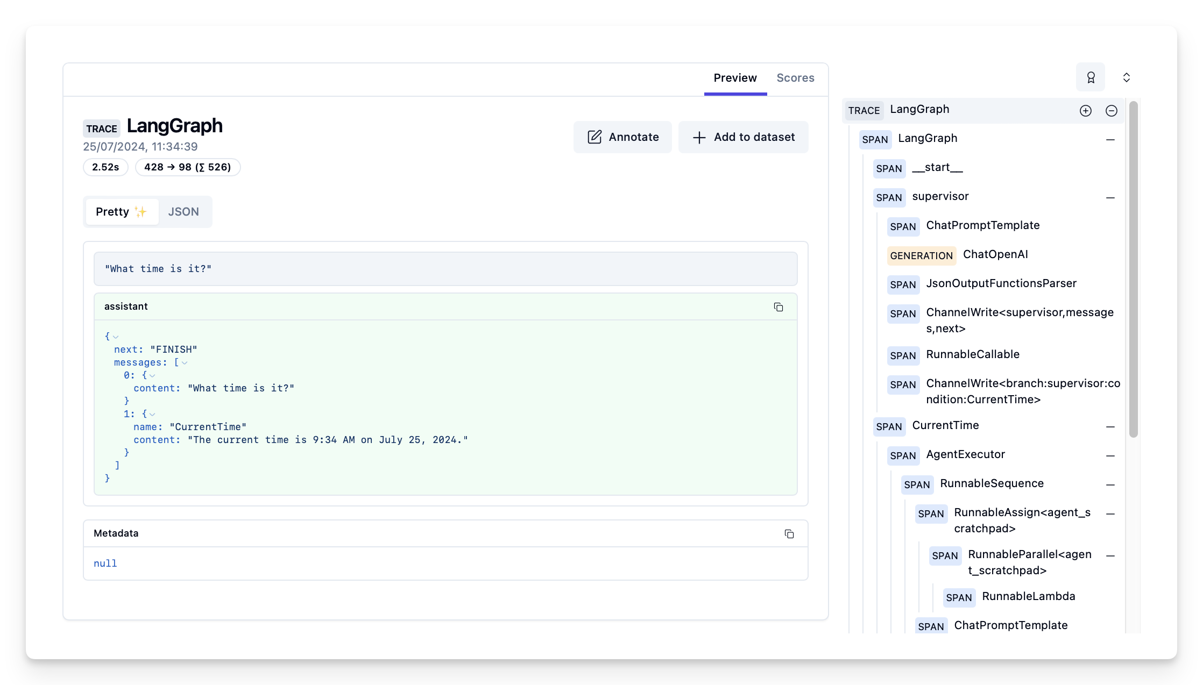Switch to the Preview tab
Screen dimensions: 1203x685
coord(735,78)
